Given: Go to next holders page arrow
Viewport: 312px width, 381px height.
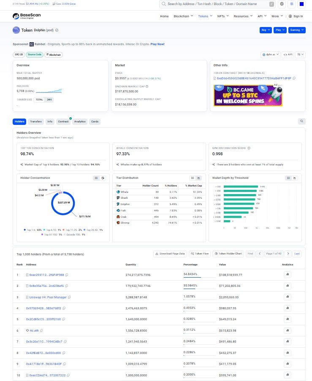Looking at the screenshot, I should [288, 254].
